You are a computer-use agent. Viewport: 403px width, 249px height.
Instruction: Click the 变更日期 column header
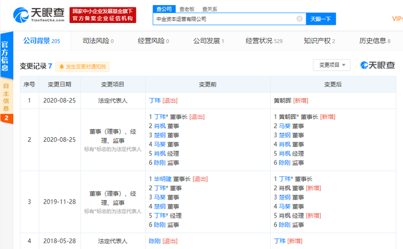[59, 84]
